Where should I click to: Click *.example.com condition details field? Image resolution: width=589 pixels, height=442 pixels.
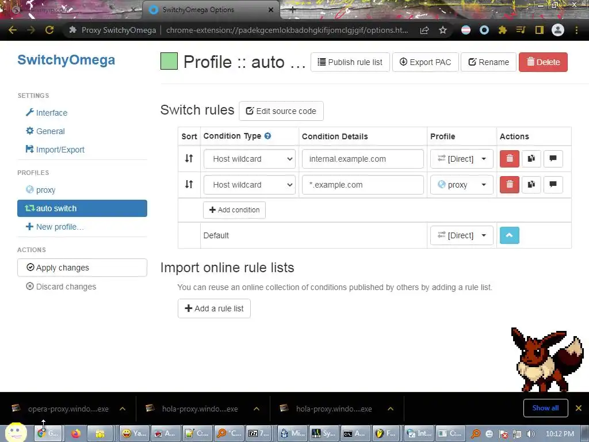pyautogui.click(x=362, y=185)
